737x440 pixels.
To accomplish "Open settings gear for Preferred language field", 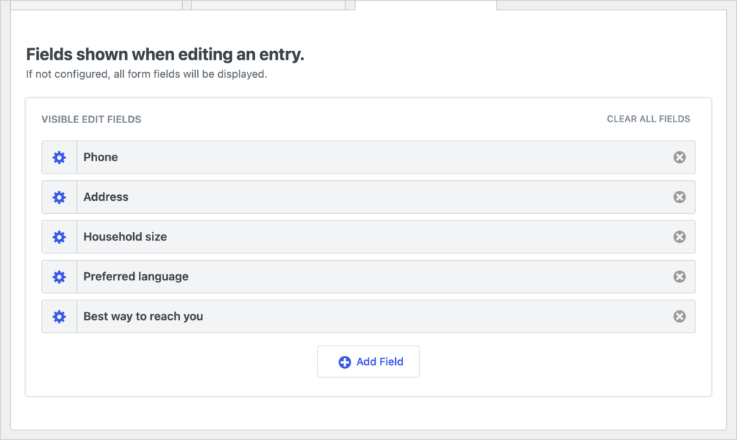I will pyautogui.click(x=59, y=277).
